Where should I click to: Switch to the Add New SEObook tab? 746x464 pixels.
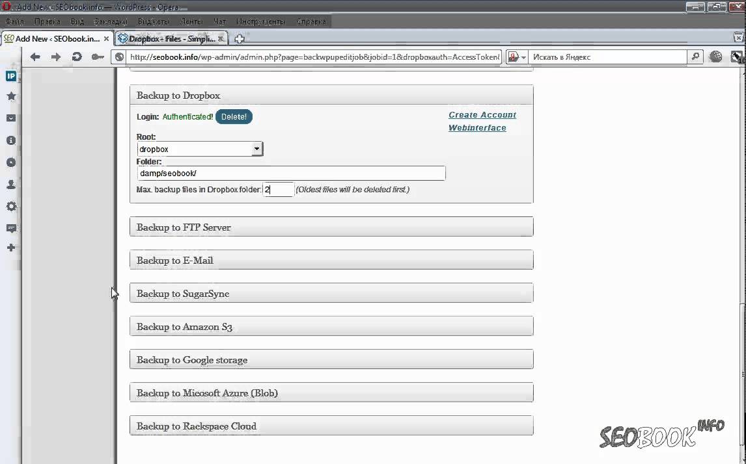(57, 39)
